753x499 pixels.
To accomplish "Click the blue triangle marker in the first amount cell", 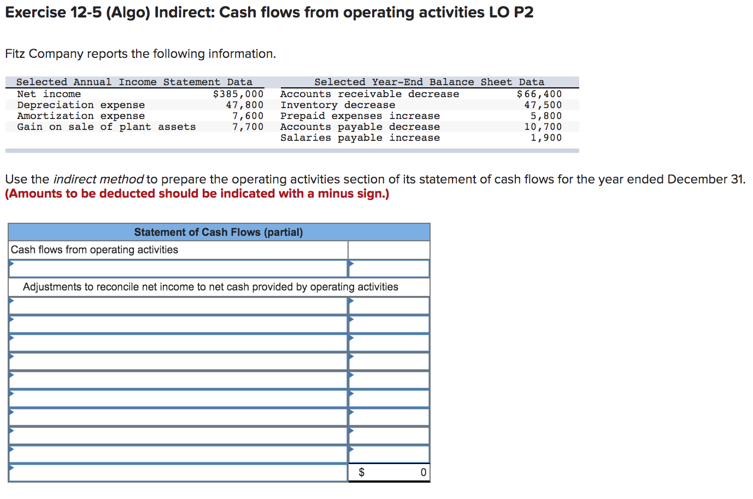I will (x=352, y=264).
